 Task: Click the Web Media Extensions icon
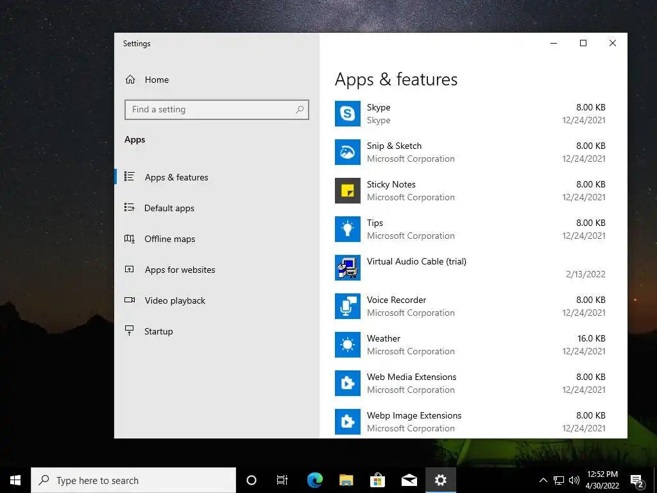pos(347,384)
